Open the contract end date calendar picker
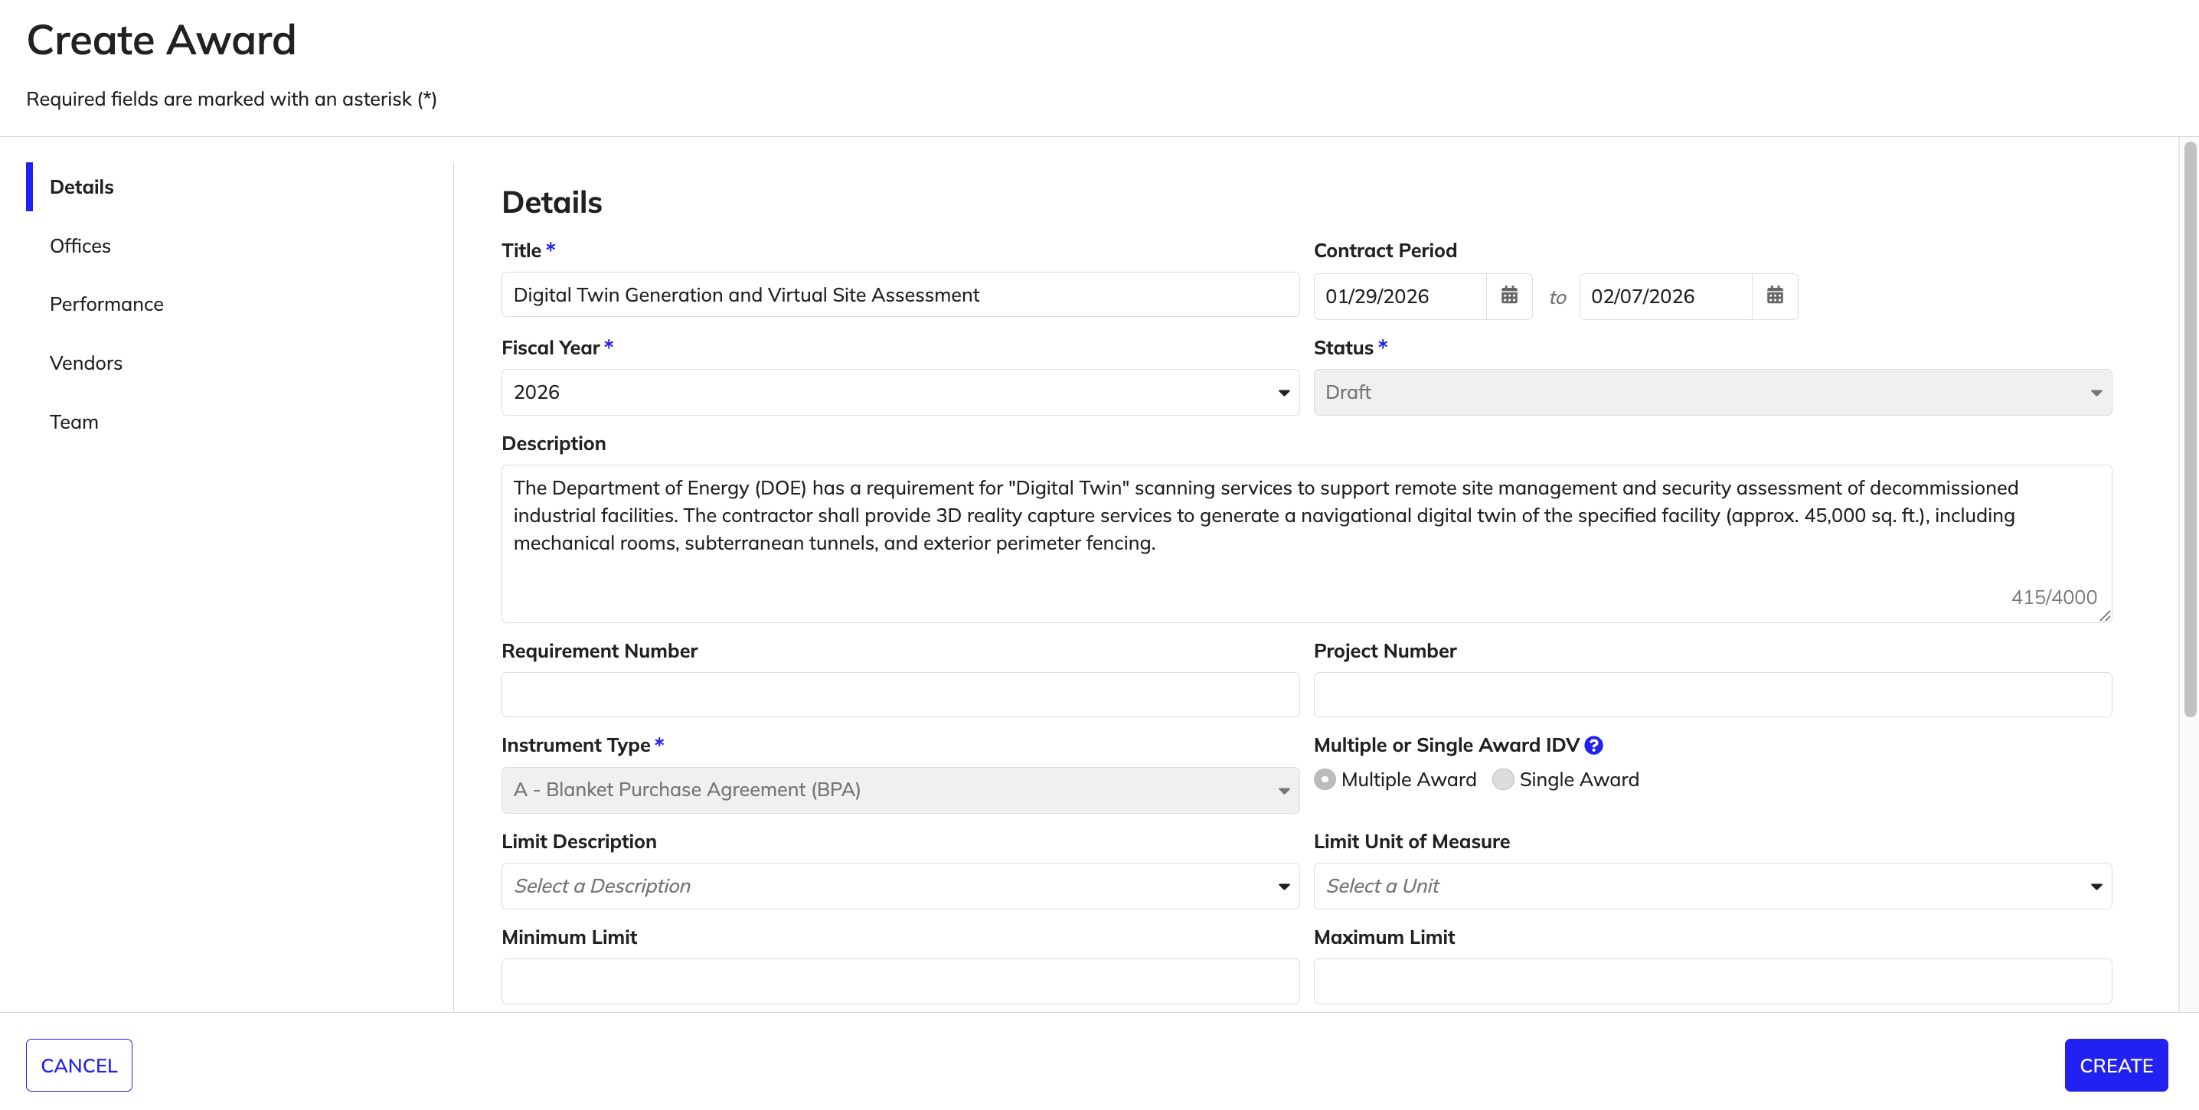 pos(1774,296)
